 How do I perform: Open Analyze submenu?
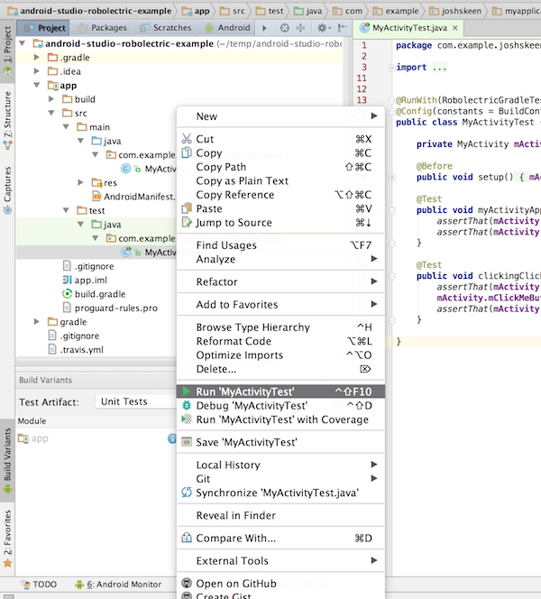(280, 260)
